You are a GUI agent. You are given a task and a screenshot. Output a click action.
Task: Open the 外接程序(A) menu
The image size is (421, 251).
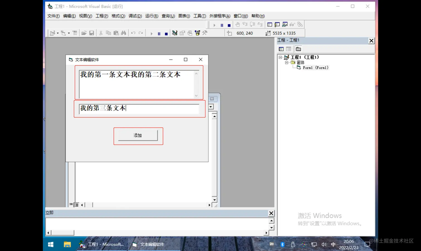(x=220, y=16)
